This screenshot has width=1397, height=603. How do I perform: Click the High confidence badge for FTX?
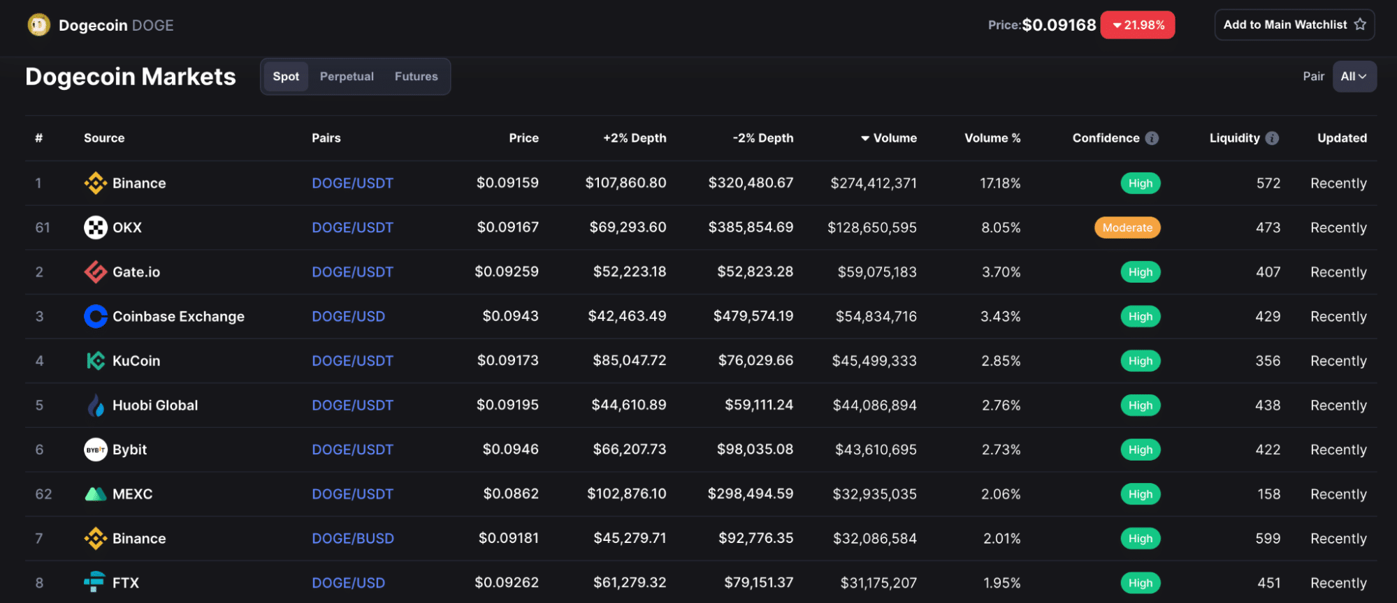click(1141, 583)
